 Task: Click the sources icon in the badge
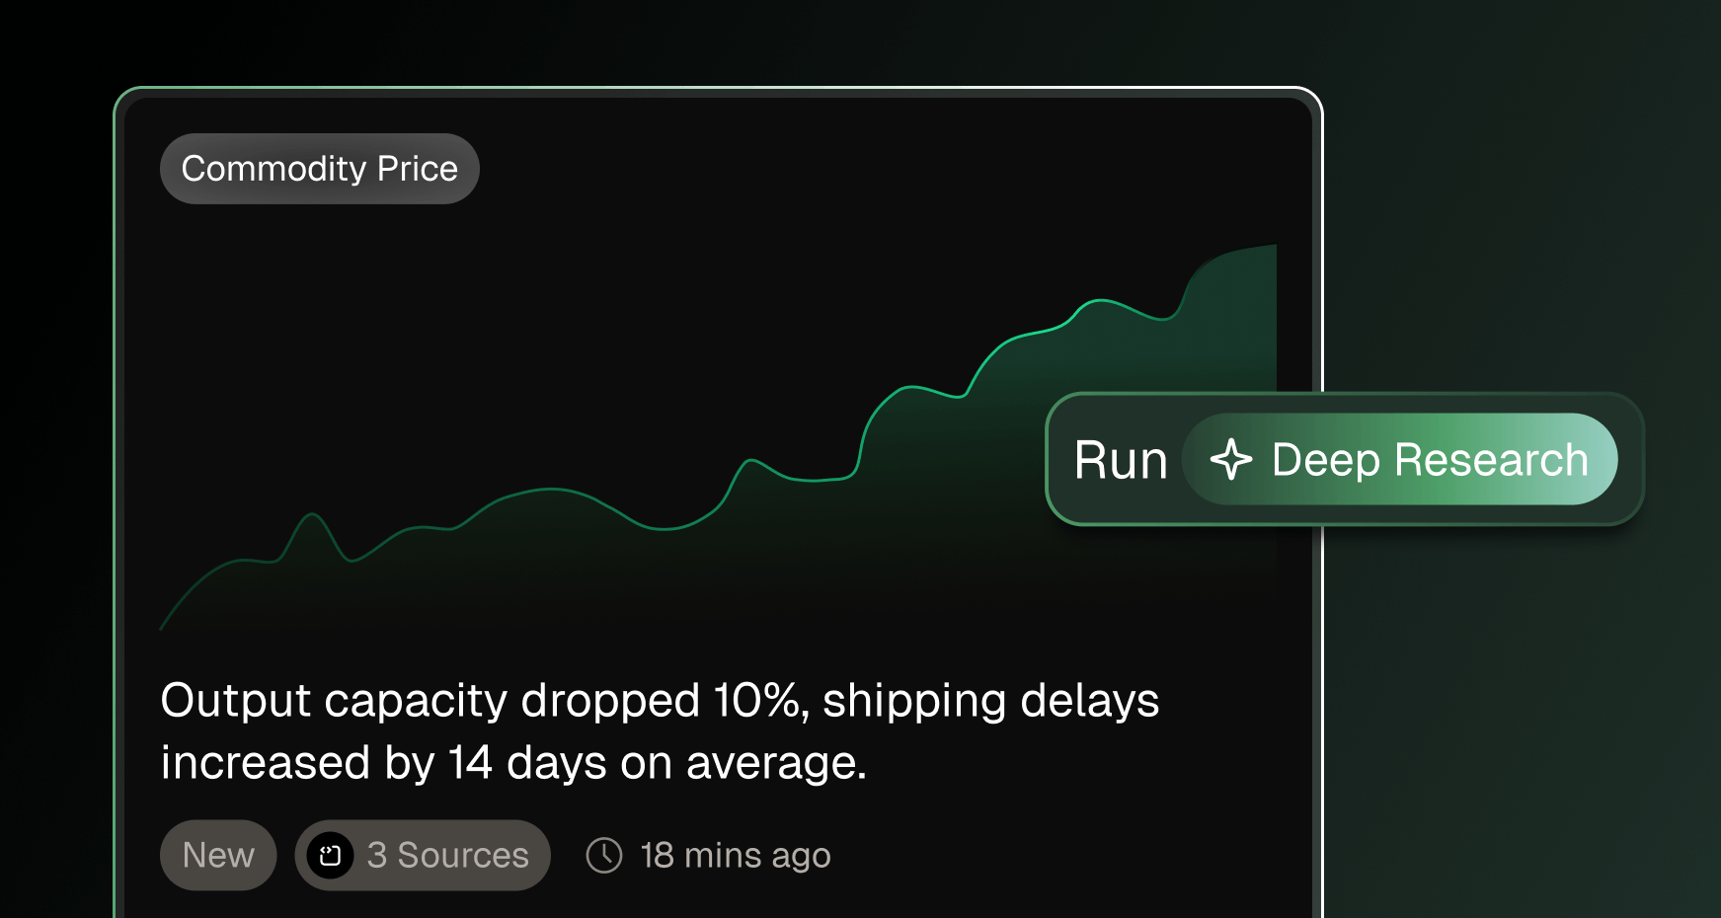pyautogui.click(x=330, y=855)
